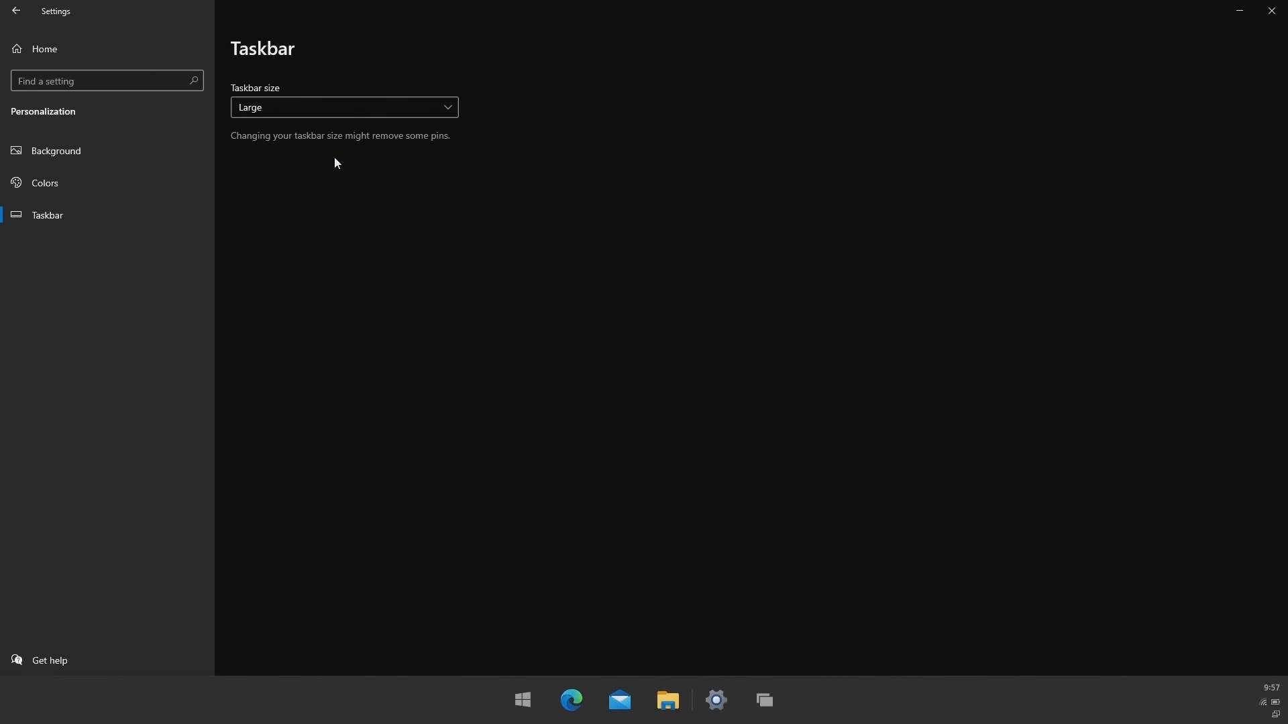Expand the Large size selector
Screen dimensions: 1288x724
[x=447, y=107]
